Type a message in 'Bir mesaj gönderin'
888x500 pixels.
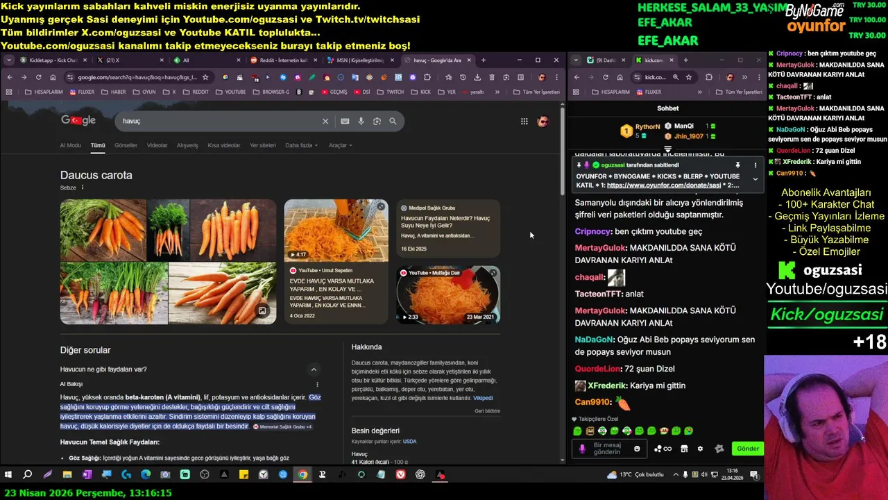608,449
